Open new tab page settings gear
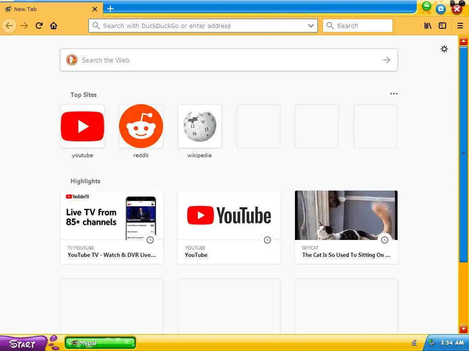 pos(444,49)
